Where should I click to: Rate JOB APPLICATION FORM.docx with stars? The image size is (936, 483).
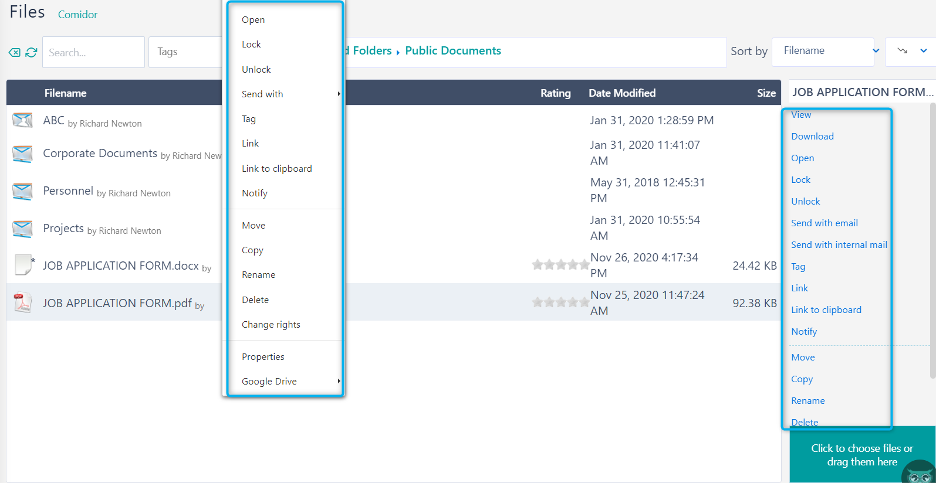[x=560, y=265]
